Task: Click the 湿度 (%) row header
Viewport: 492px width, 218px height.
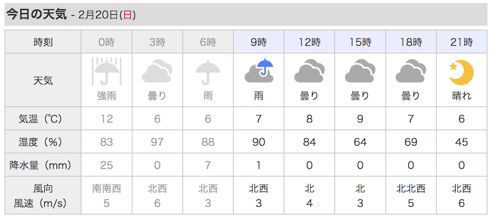Action: click(x=43, y=142)
